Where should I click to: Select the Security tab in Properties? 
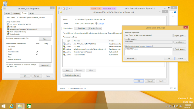pos(25,13)
